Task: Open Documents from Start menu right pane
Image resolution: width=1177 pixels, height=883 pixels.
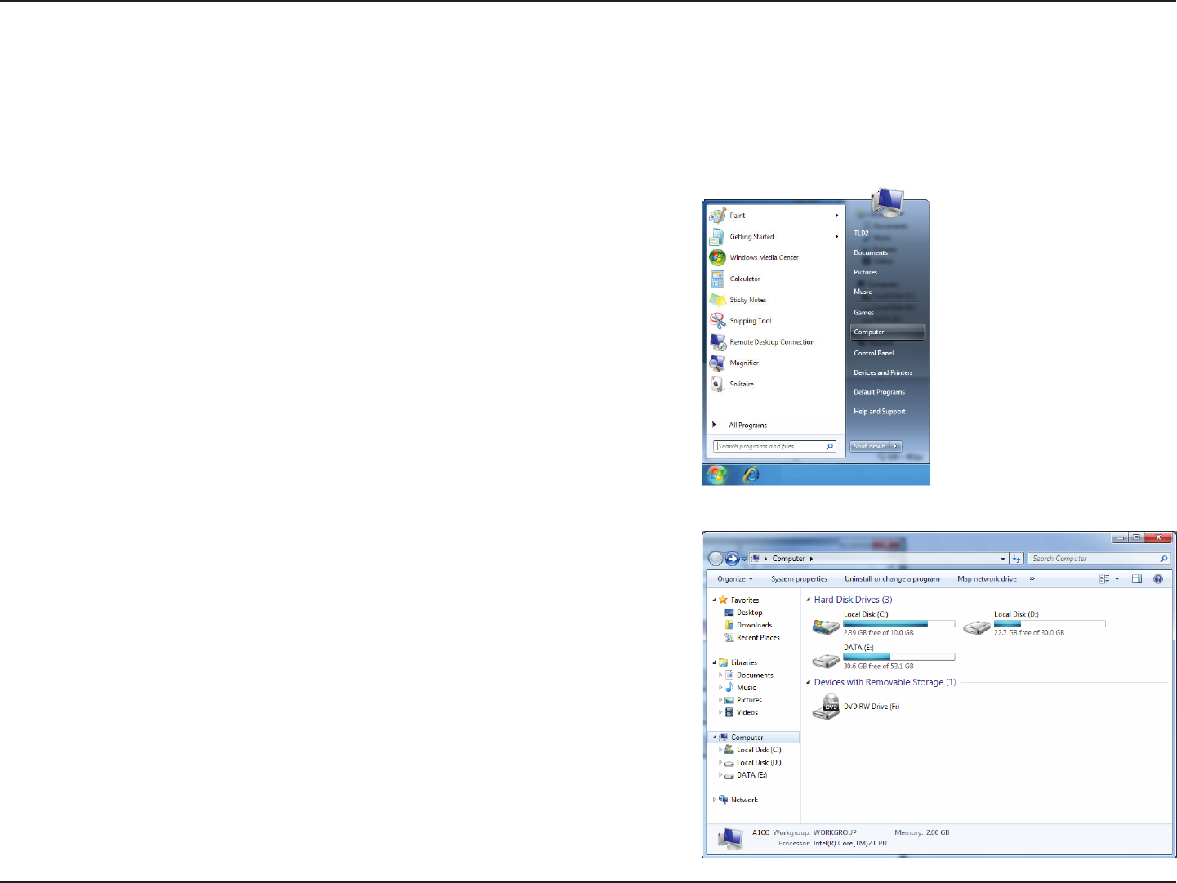Action: 871,253
